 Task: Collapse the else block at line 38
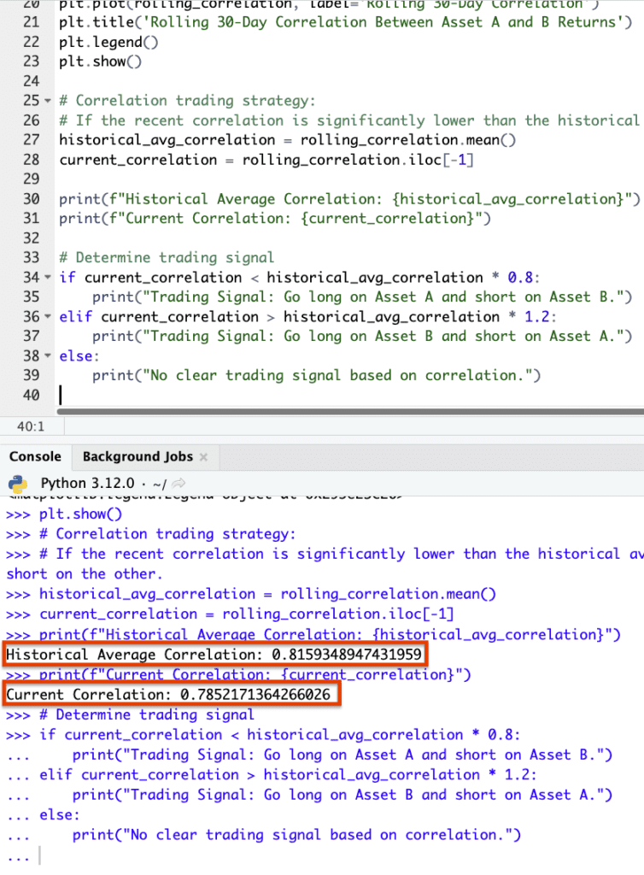[x=48, y=356]
